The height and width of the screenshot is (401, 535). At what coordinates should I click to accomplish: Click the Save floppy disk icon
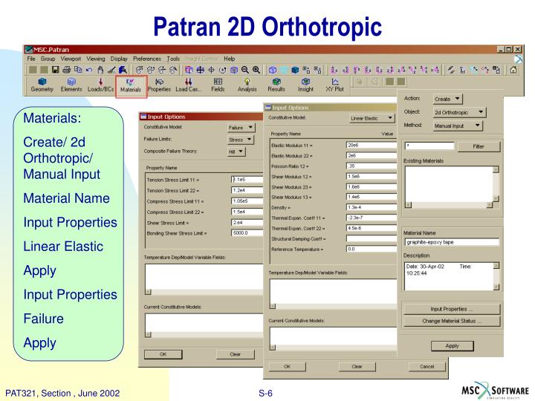tap(55, 70)
